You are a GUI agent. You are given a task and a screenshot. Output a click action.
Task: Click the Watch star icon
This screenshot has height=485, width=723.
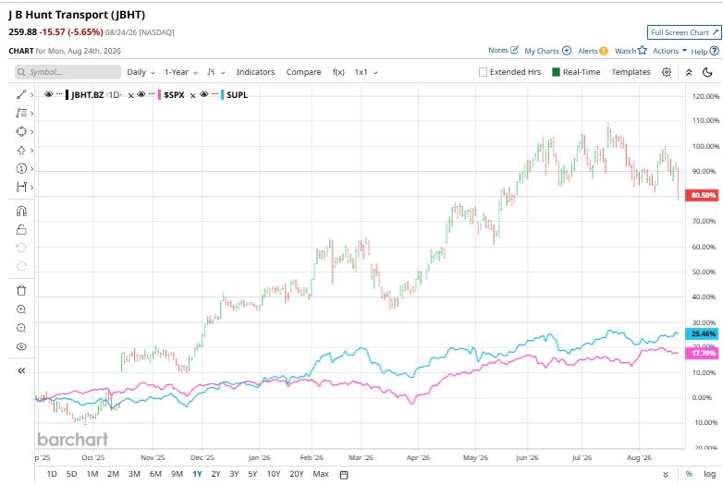pyautogui.click(x=643, y=50)
